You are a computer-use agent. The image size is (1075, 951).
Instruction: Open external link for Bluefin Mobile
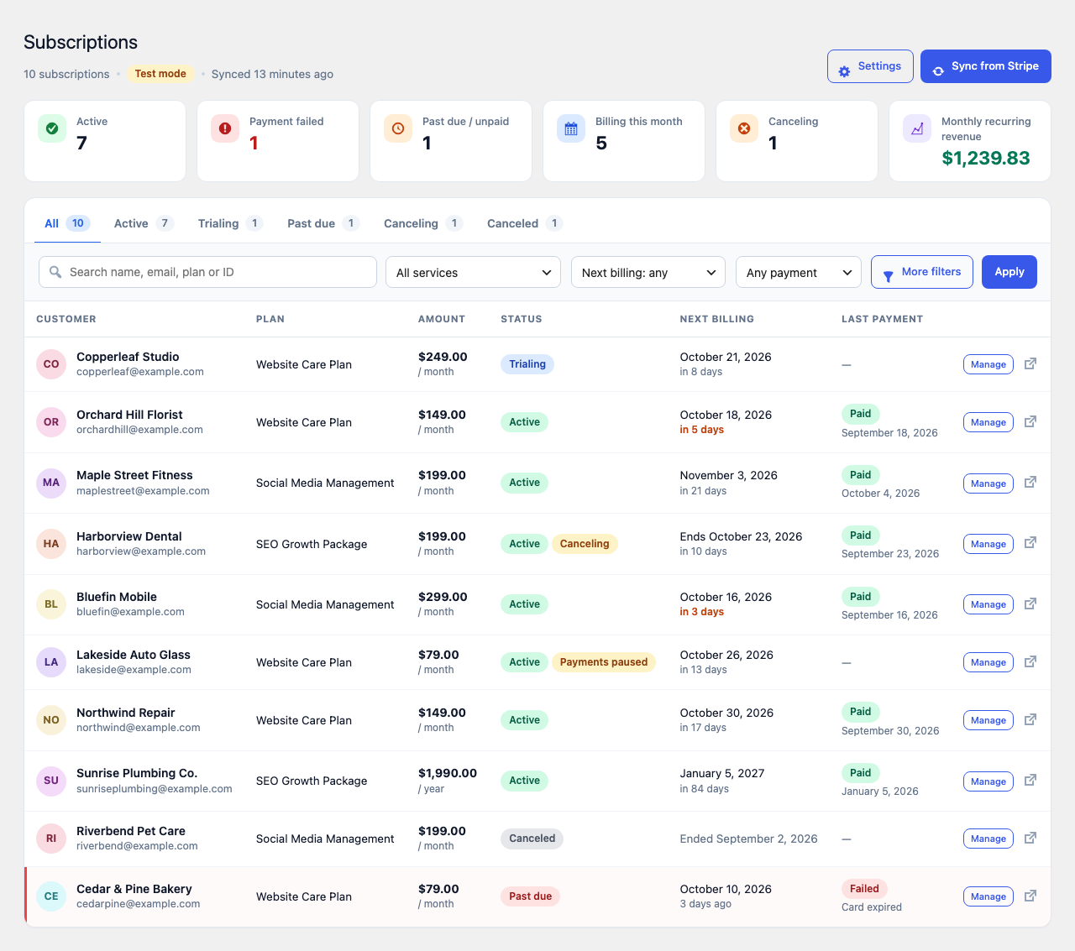coord(1030,604)
